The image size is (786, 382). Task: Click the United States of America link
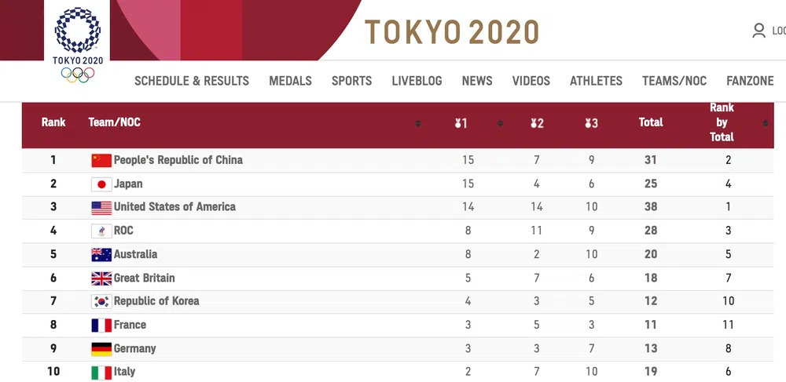(174, 207)
